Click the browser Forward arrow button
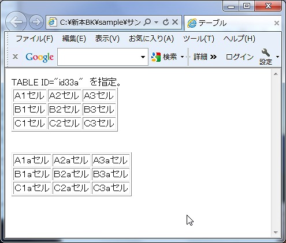Image resolution: width=286 pixels, height=243 pixels. pos(36,22)
